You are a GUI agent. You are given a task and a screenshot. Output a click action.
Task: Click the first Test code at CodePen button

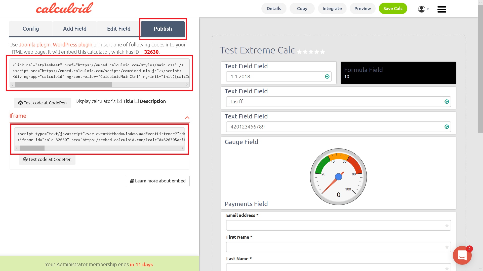pos(42,103)
